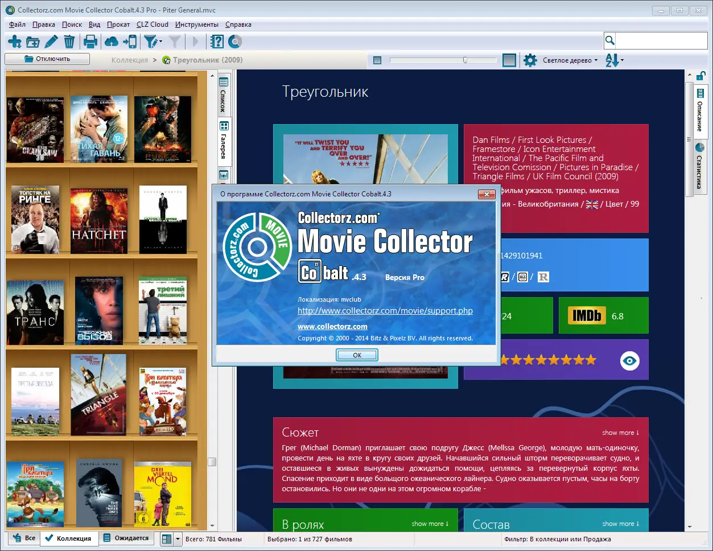Select the Коллекция status tab
The image size is (713, 551).
point(68,538)
